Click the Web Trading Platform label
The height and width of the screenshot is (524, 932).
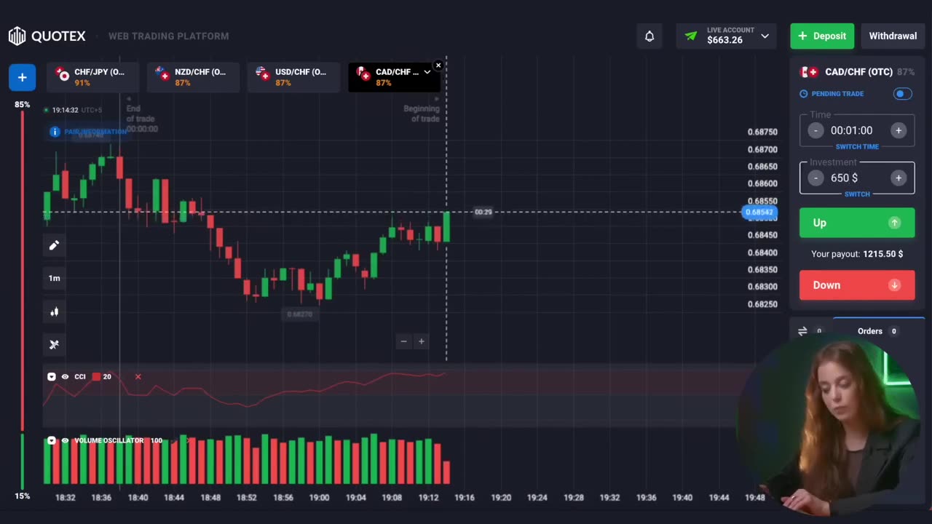[x=168, y=36]
